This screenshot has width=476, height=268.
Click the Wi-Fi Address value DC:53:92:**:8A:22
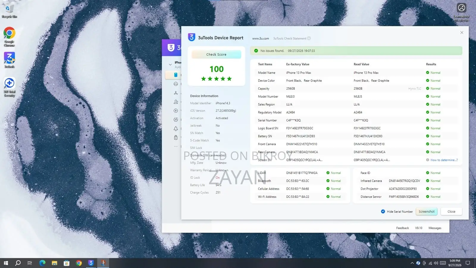click(x=298, y=197)
